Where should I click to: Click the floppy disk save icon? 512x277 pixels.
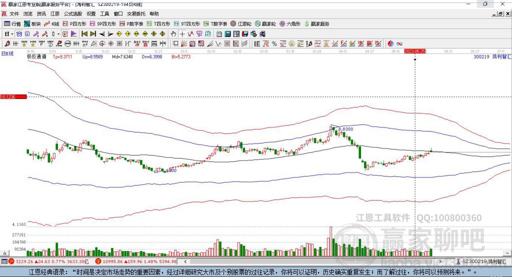pos(245,34)
